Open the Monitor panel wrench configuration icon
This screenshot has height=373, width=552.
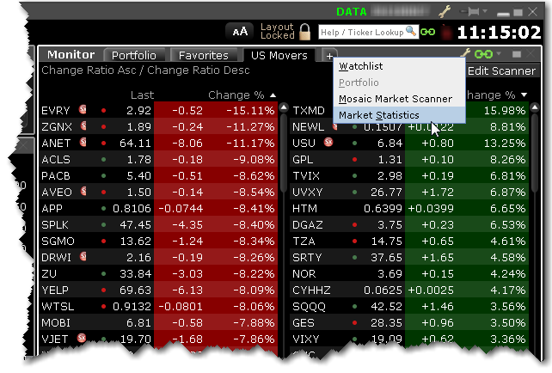click(467, 54)
